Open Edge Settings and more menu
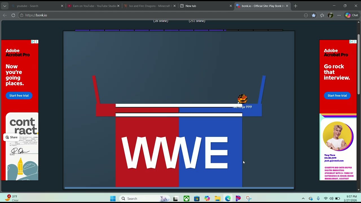Viewport: 361px width, 203px height. [339, 15]
